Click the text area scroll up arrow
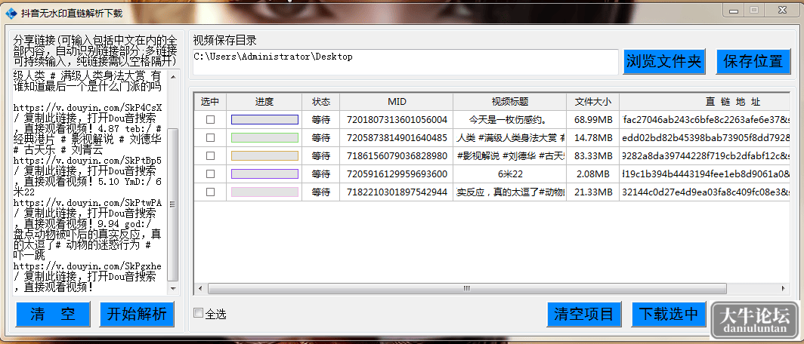 pos(173,76)
